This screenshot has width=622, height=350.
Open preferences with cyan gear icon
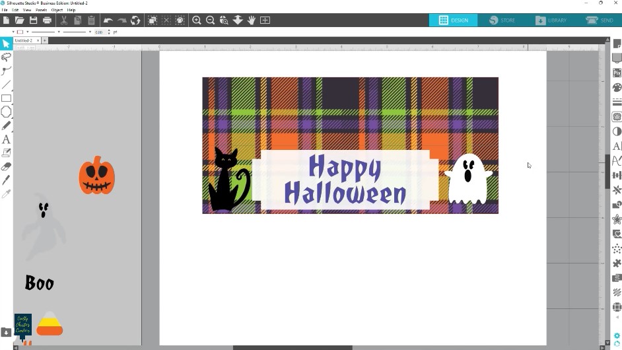[x=617, y=335]
